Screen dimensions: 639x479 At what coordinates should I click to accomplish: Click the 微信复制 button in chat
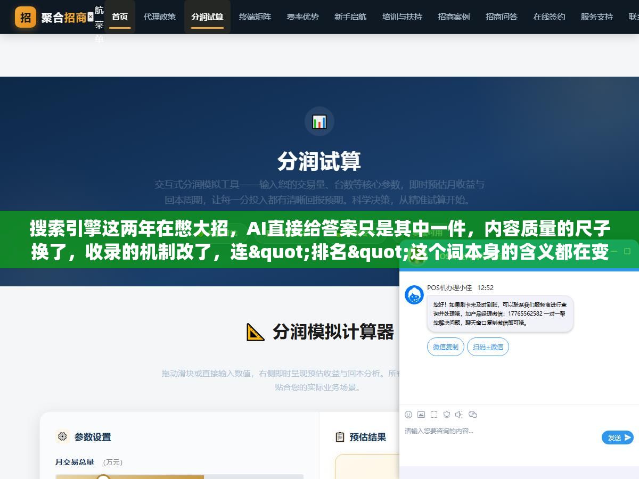point(446,346)
